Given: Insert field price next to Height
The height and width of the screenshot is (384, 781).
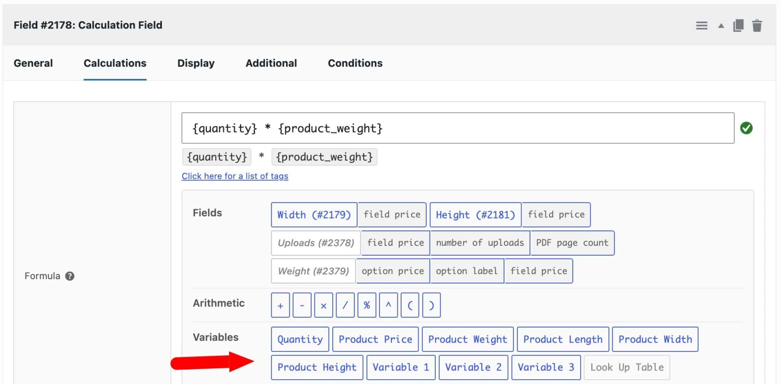Looking at the screenshot, I should coord(556,215).
